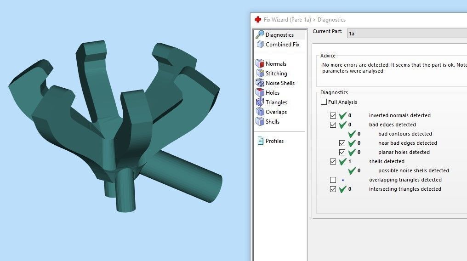Image resolution: width=467 pixels, height=261 pixels.
Task: Click 'intersecting triangles detected' label
Action: [x=405, y=189]
